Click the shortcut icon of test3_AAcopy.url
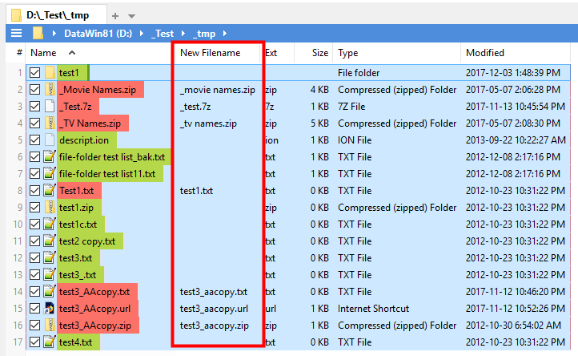Screen dimensions: 578x356 pos(50,309)
